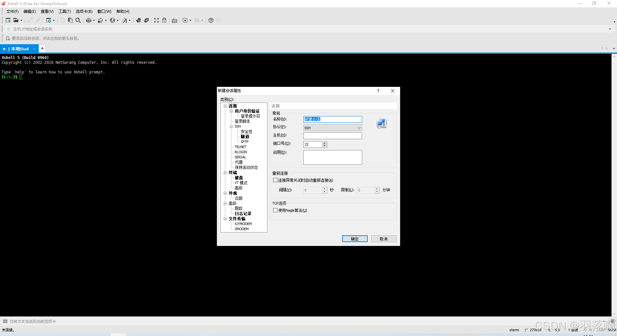617x336 pixels.
Task: Click the Font toolbar icon
Action: [124, 20]
